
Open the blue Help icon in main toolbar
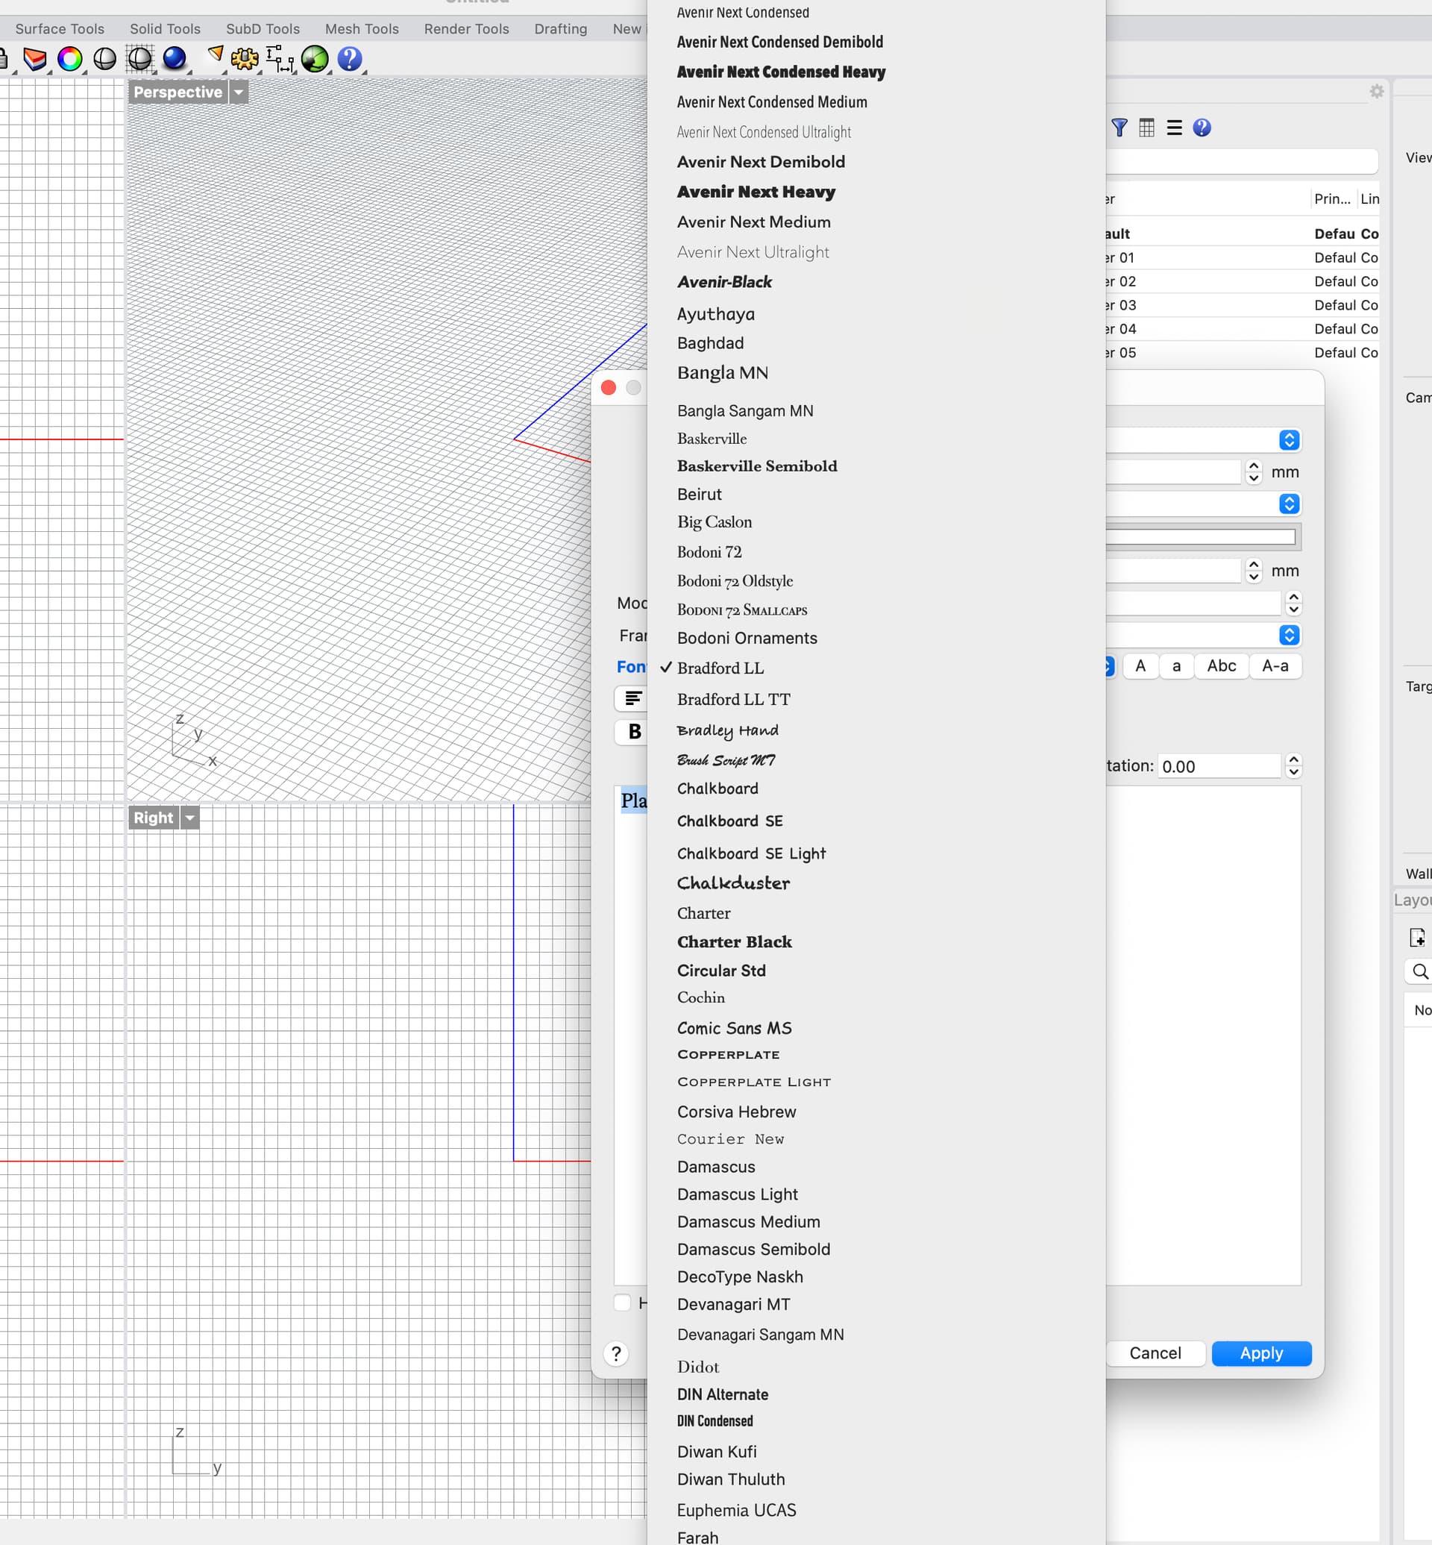click(350, 59)
